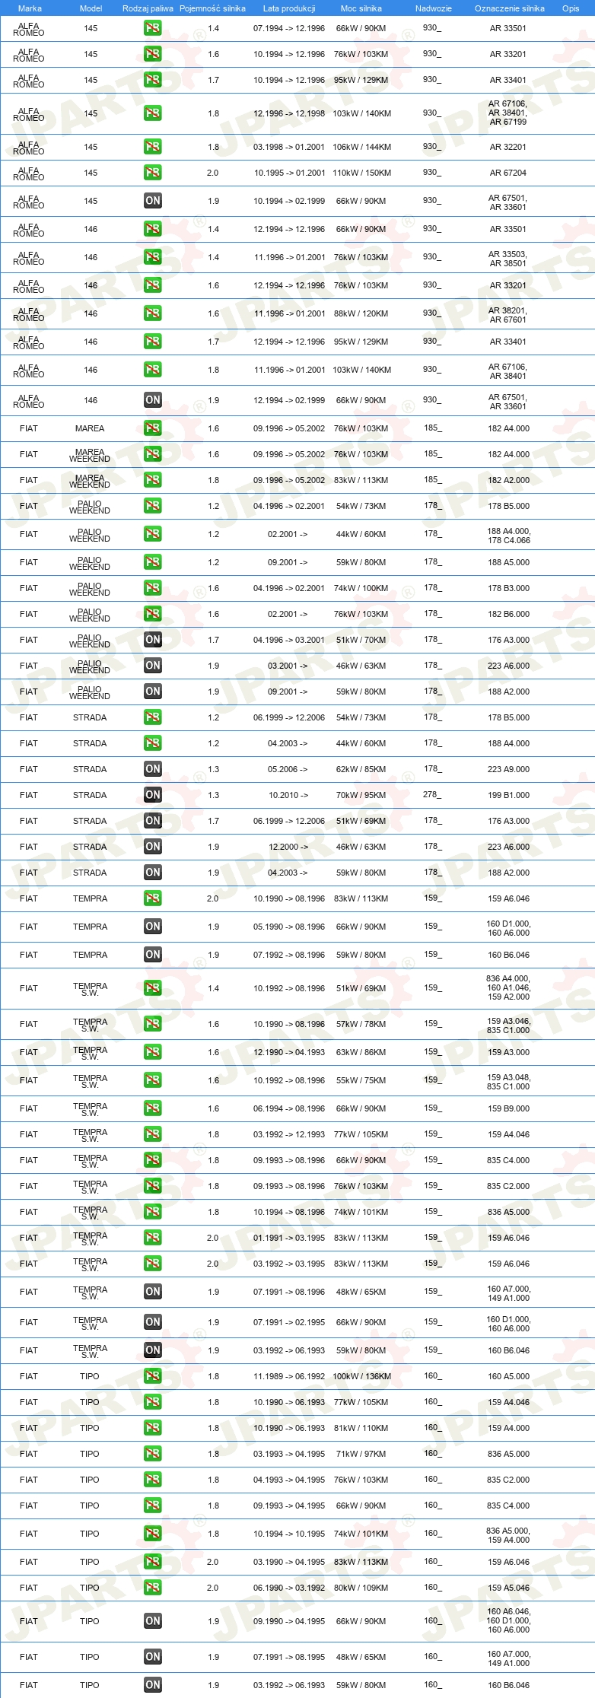Click the Moc silnika column header

click(x=361, y=8)
